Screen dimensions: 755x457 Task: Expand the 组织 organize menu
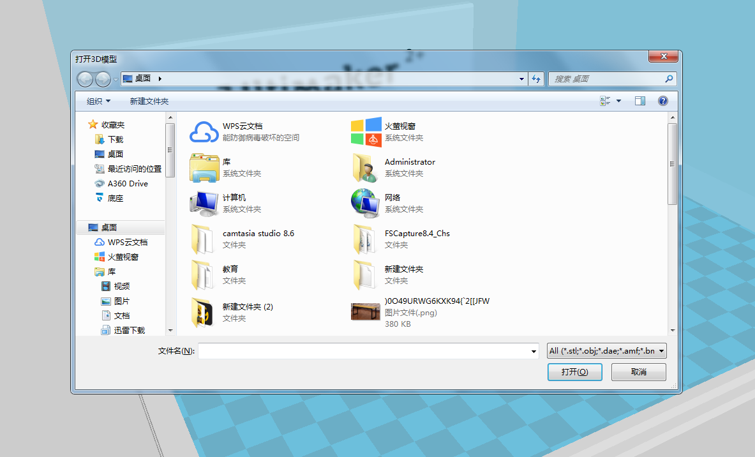coord(99,101)
